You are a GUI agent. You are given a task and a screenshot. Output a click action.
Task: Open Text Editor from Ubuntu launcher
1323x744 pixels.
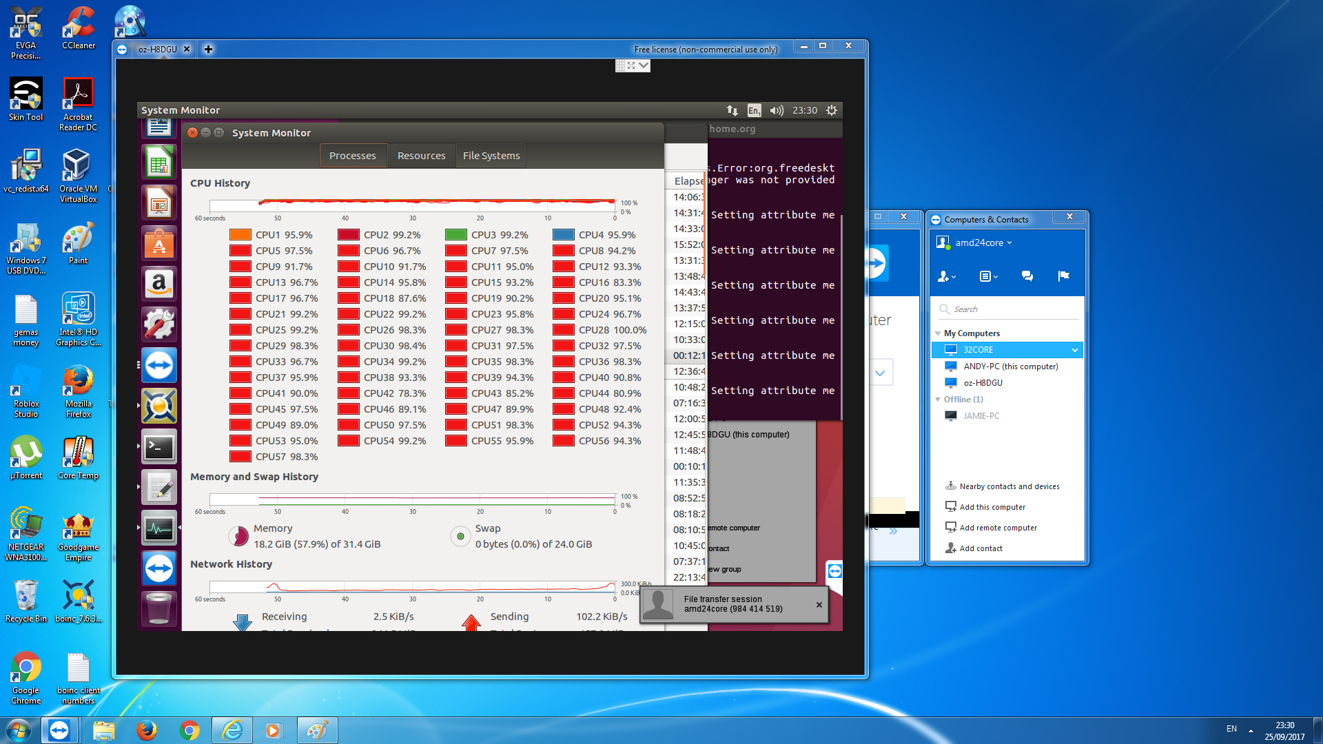coord(159,488)
